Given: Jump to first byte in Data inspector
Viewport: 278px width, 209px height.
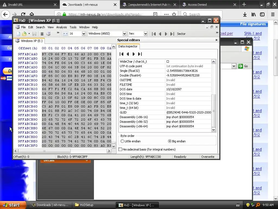Looking at the screenshot, I should tap(121, 54).
